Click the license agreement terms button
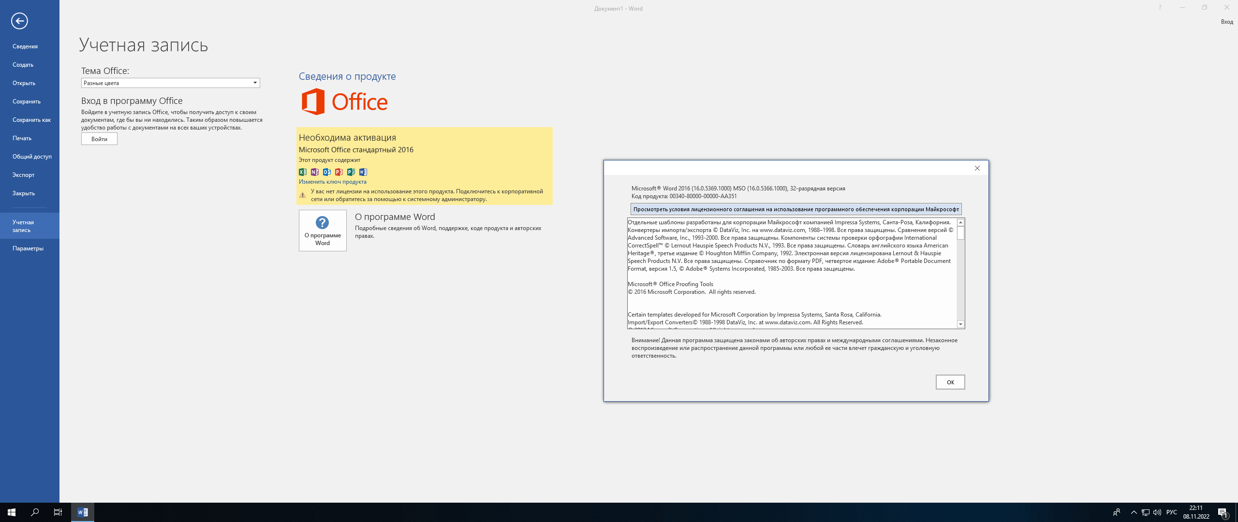The width and height of the screenshot is (1238, 522). click(796, 209)
